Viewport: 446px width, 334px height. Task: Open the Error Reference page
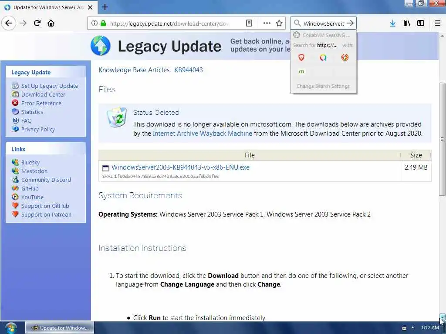click(41, 104)
